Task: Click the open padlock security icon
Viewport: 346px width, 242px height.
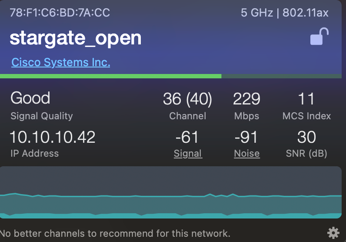Action: tap(319, 37)
